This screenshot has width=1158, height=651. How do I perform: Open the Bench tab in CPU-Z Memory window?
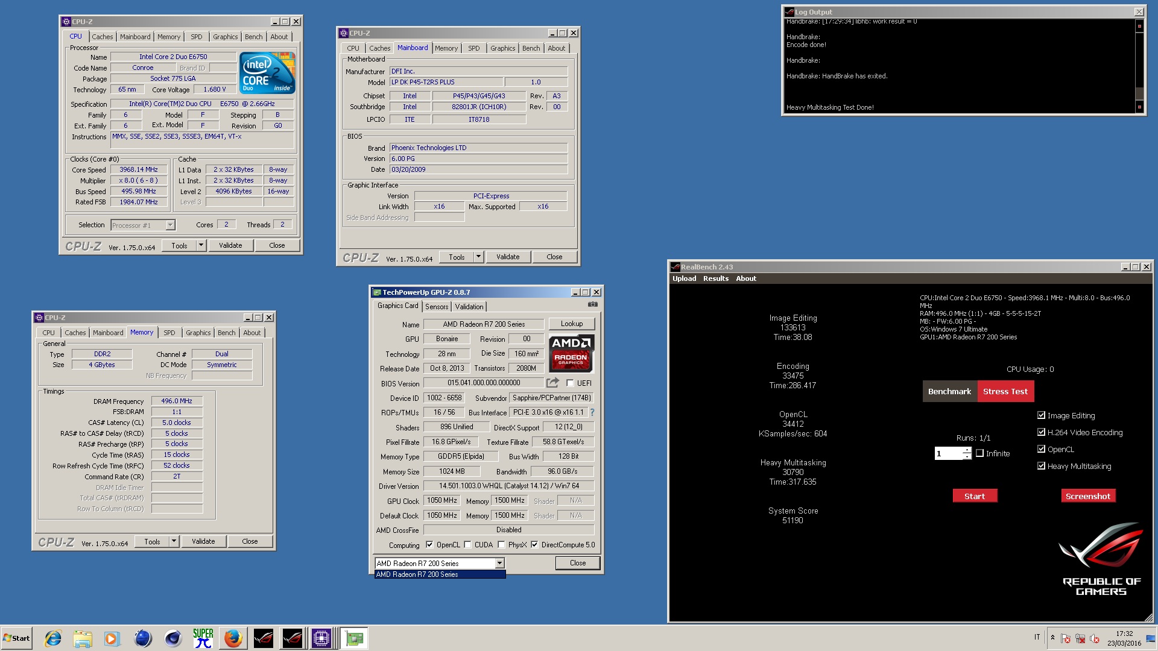(227, 333)
